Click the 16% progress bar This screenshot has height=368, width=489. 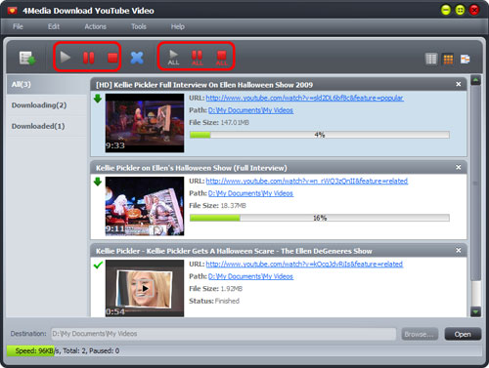320,218
